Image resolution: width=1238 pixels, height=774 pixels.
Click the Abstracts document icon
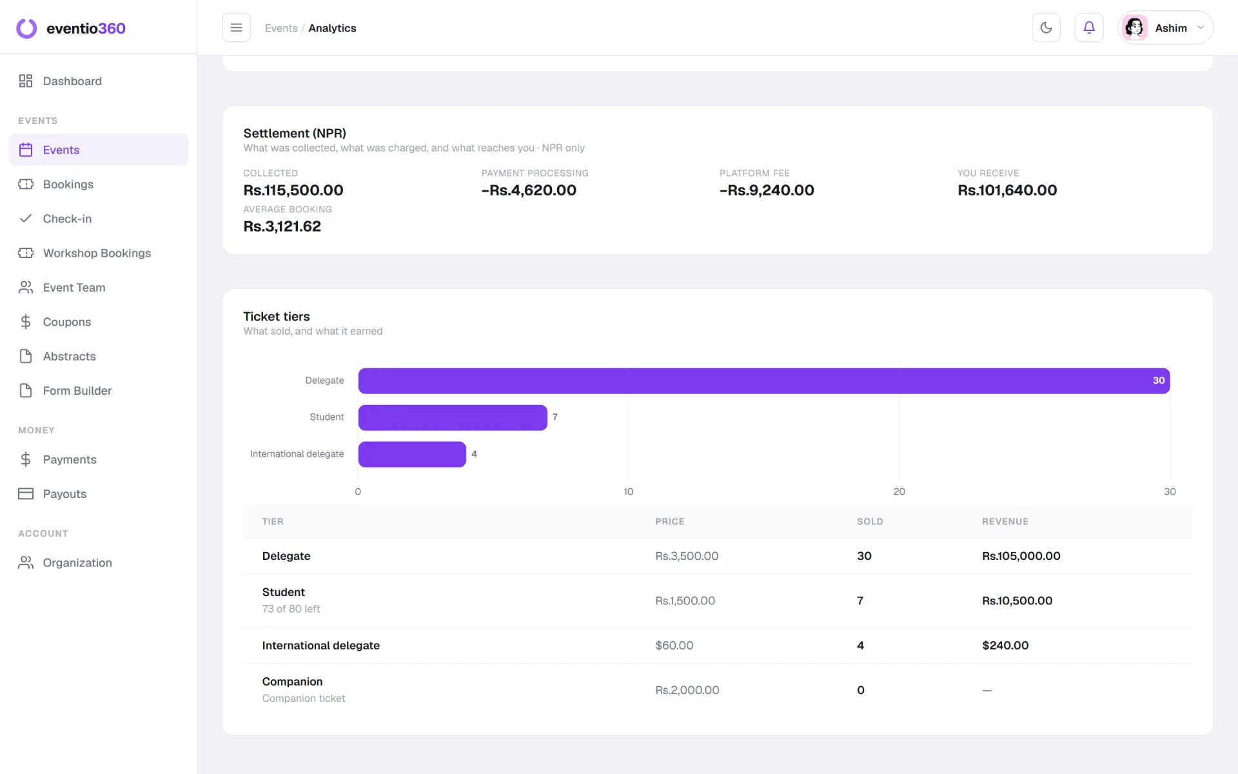[26, 356]
